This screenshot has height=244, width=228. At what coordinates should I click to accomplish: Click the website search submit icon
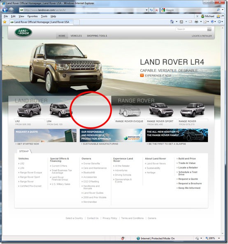(x=209, y=29)
